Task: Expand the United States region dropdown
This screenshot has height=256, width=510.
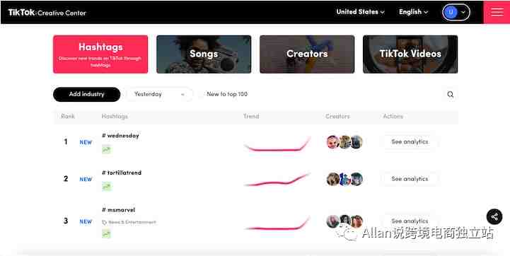Action: 360,12
